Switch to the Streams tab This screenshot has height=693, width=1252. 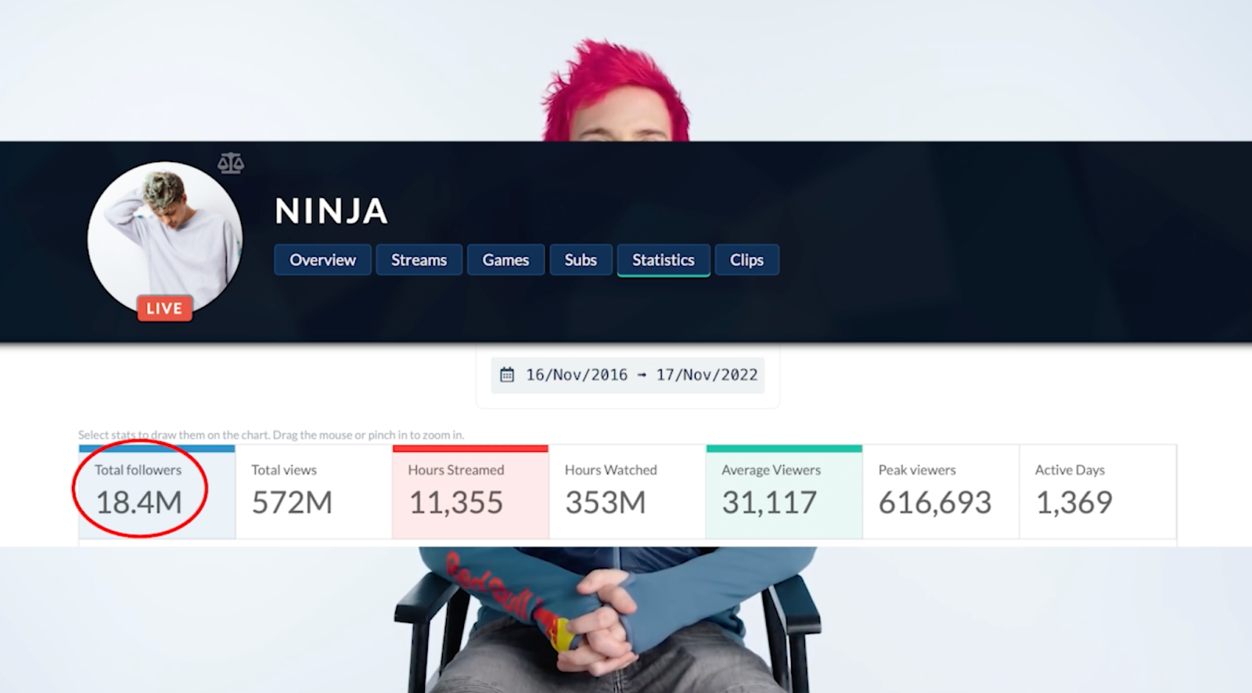pos(419,260)
